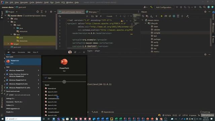Select opened file in Project panel
The image size is (215, 121).
(37, 12)
